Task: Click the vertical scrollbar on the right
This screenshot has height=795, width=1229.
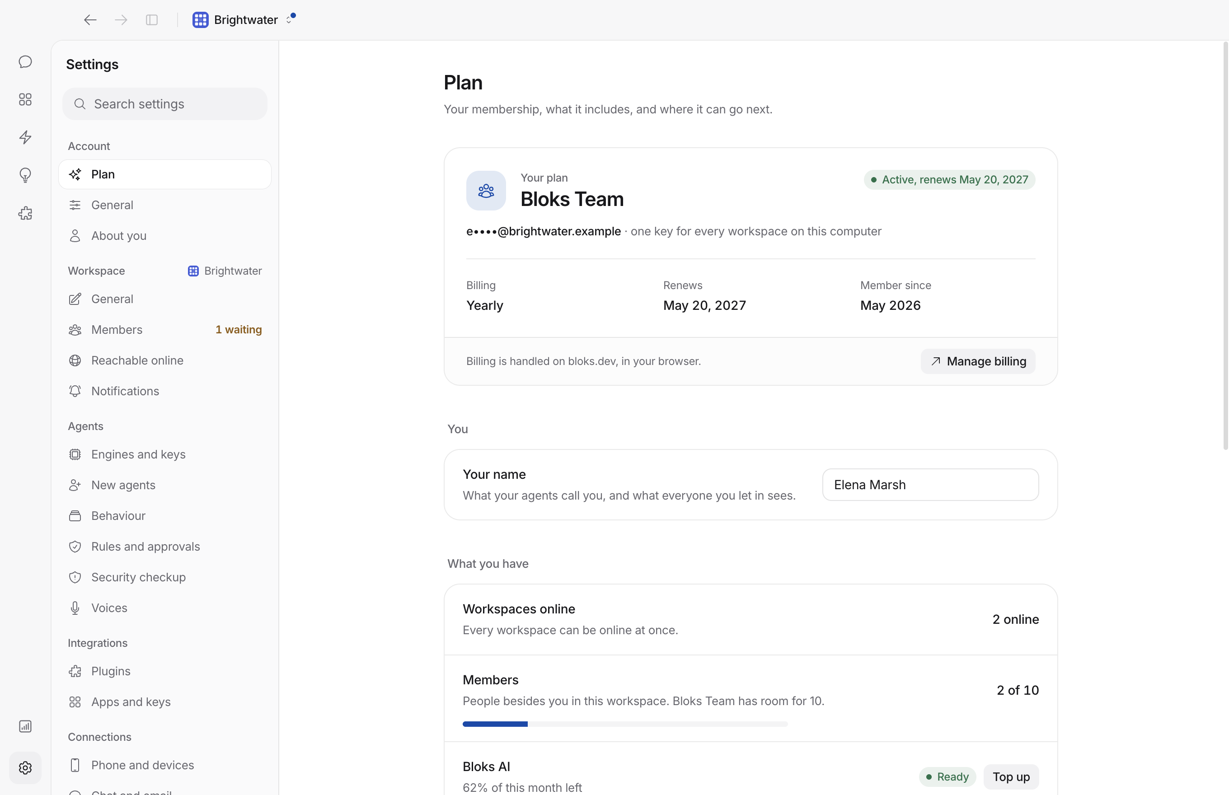Action: (x=1225, y=246)
